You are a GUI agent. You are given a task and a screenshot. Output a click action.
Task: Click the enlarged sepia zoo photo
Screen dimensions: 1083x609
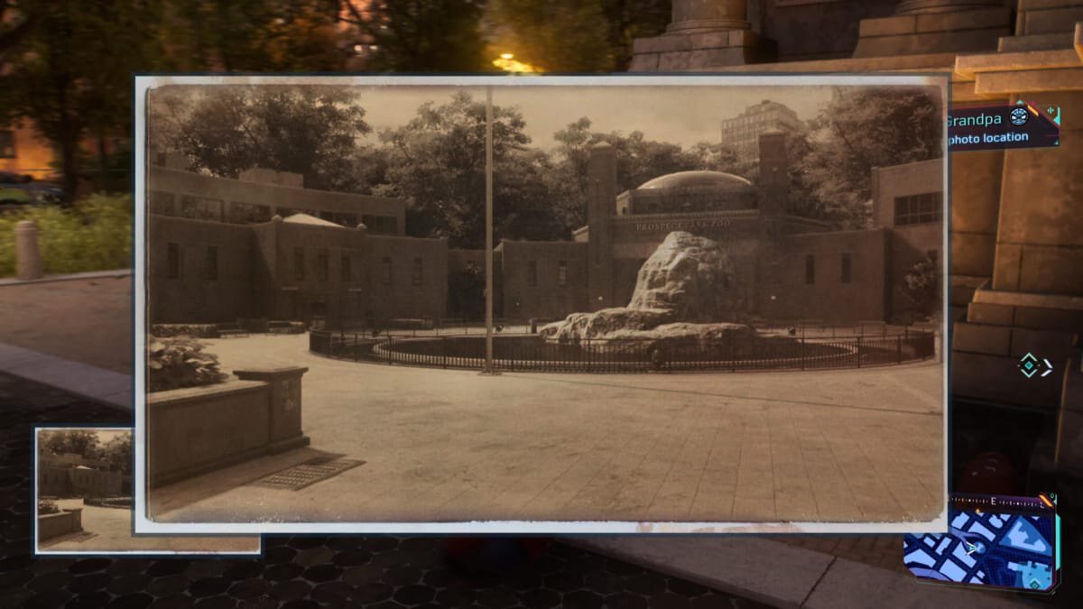541,304
